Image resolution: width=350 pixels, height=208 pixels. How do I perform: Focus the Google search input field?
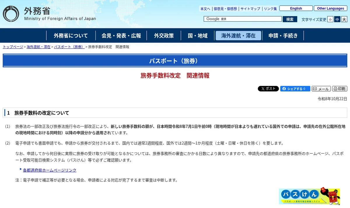click(x=243, y=19)
